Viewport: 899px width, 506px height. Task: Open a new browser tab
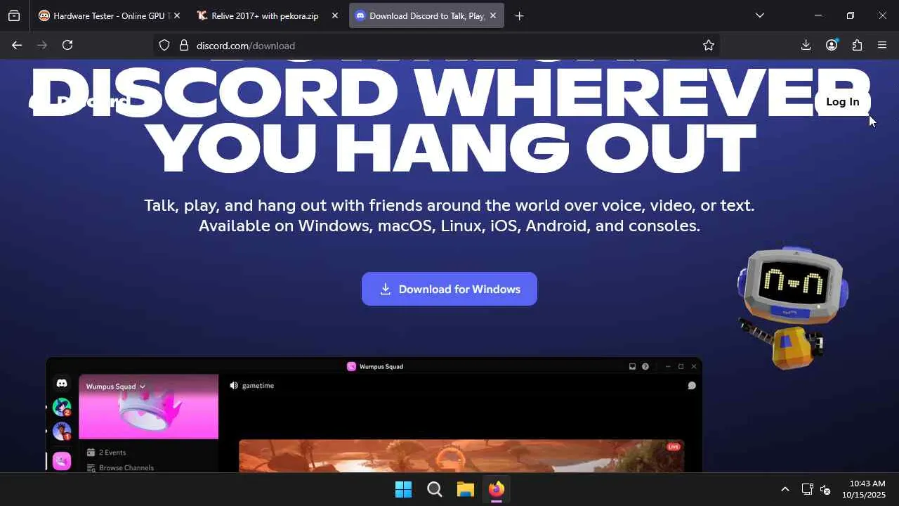tap(519, 15)
